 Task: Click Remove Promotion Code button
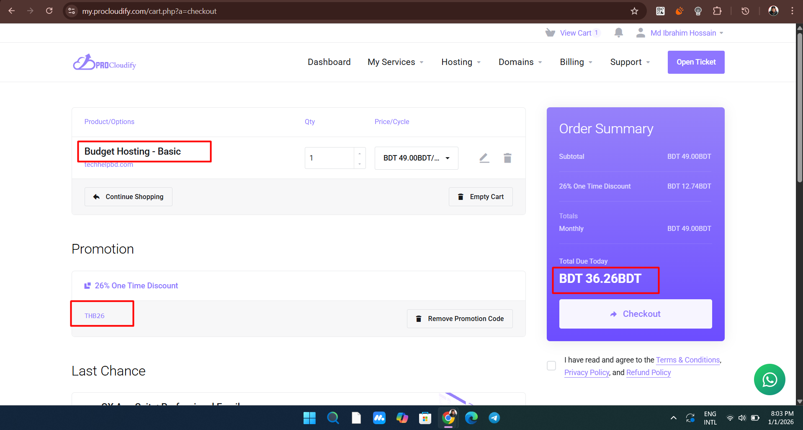460,319
